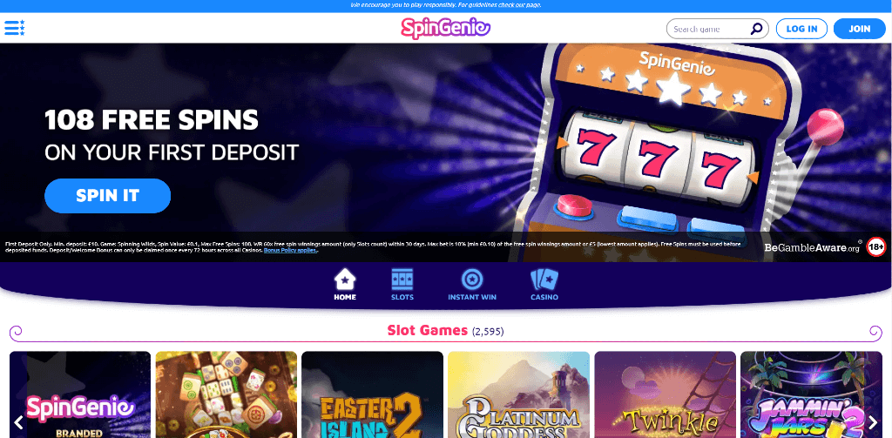The height and width of the screenshot is (438, 892).
Task: Click the SPIN IT promo button
Action: (x=107, y=196)
